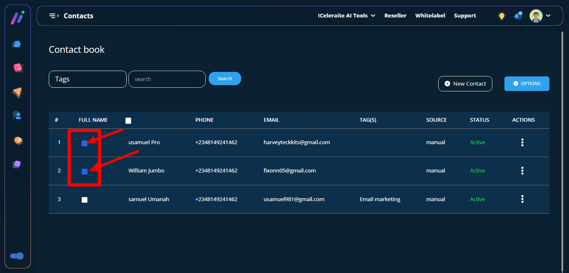Go to the Reseller menu item
The height and width of the screenshot is (273, 569).
[x=395, y=16]
